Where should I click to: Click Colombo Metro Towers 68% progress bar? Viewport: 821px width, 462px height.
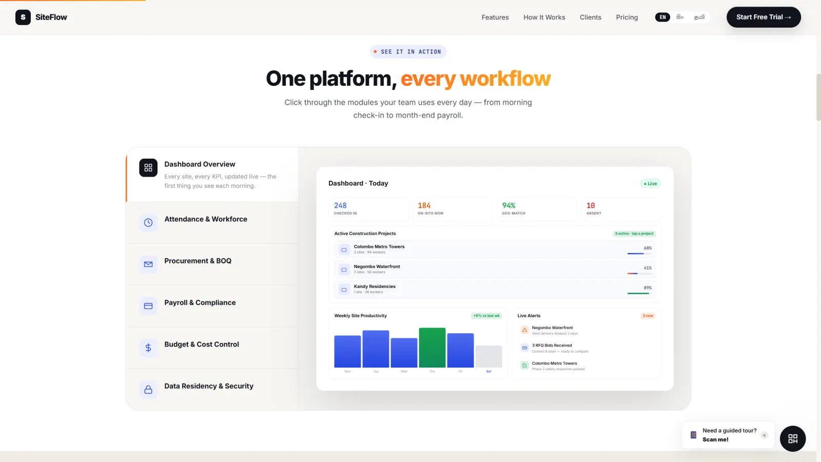tap(639, 254)
